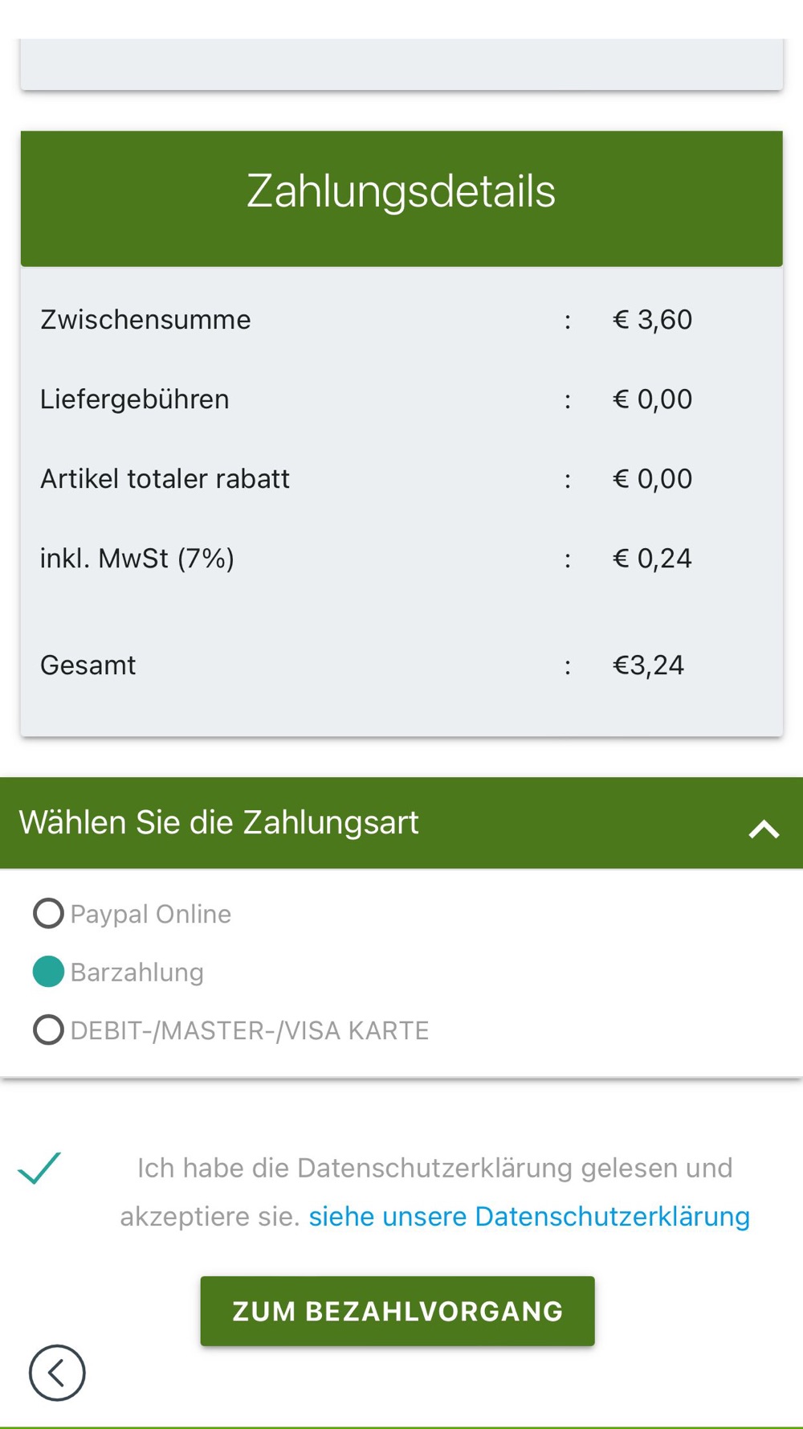Click Wählen Sie die Zahlungsart header
This screenshot has height=1429, width=803.
(x=219, y=822)
